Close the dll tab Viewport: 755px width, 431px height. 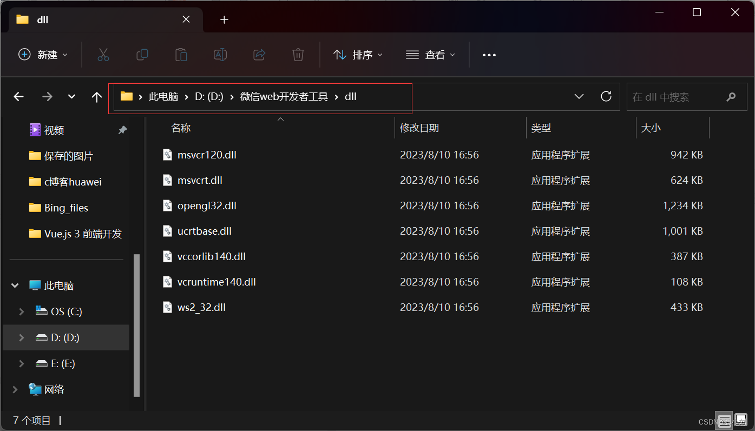pyautogui.click(x=186, y=19)
